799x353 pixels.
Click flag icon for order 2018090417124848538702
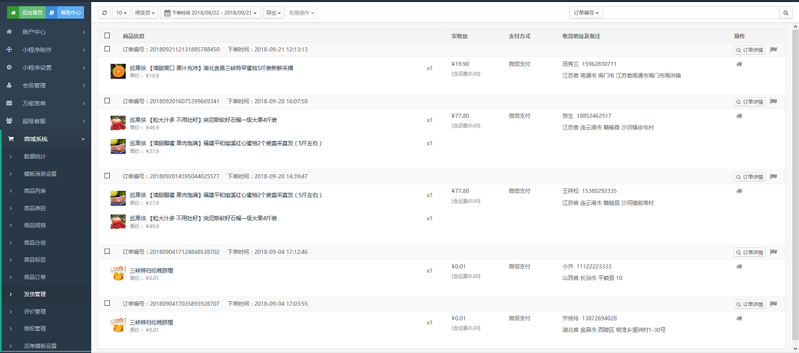[x=773, y=252]
